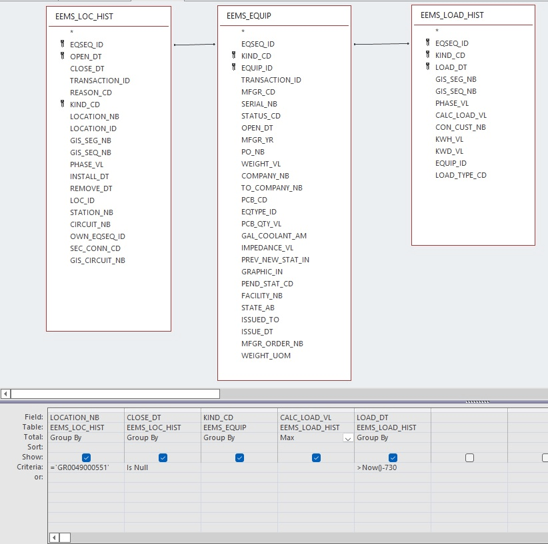
Task: Click key icon beside EQUIP_ID in EEMS_EQUIP
Action: [x=234, y=67]
